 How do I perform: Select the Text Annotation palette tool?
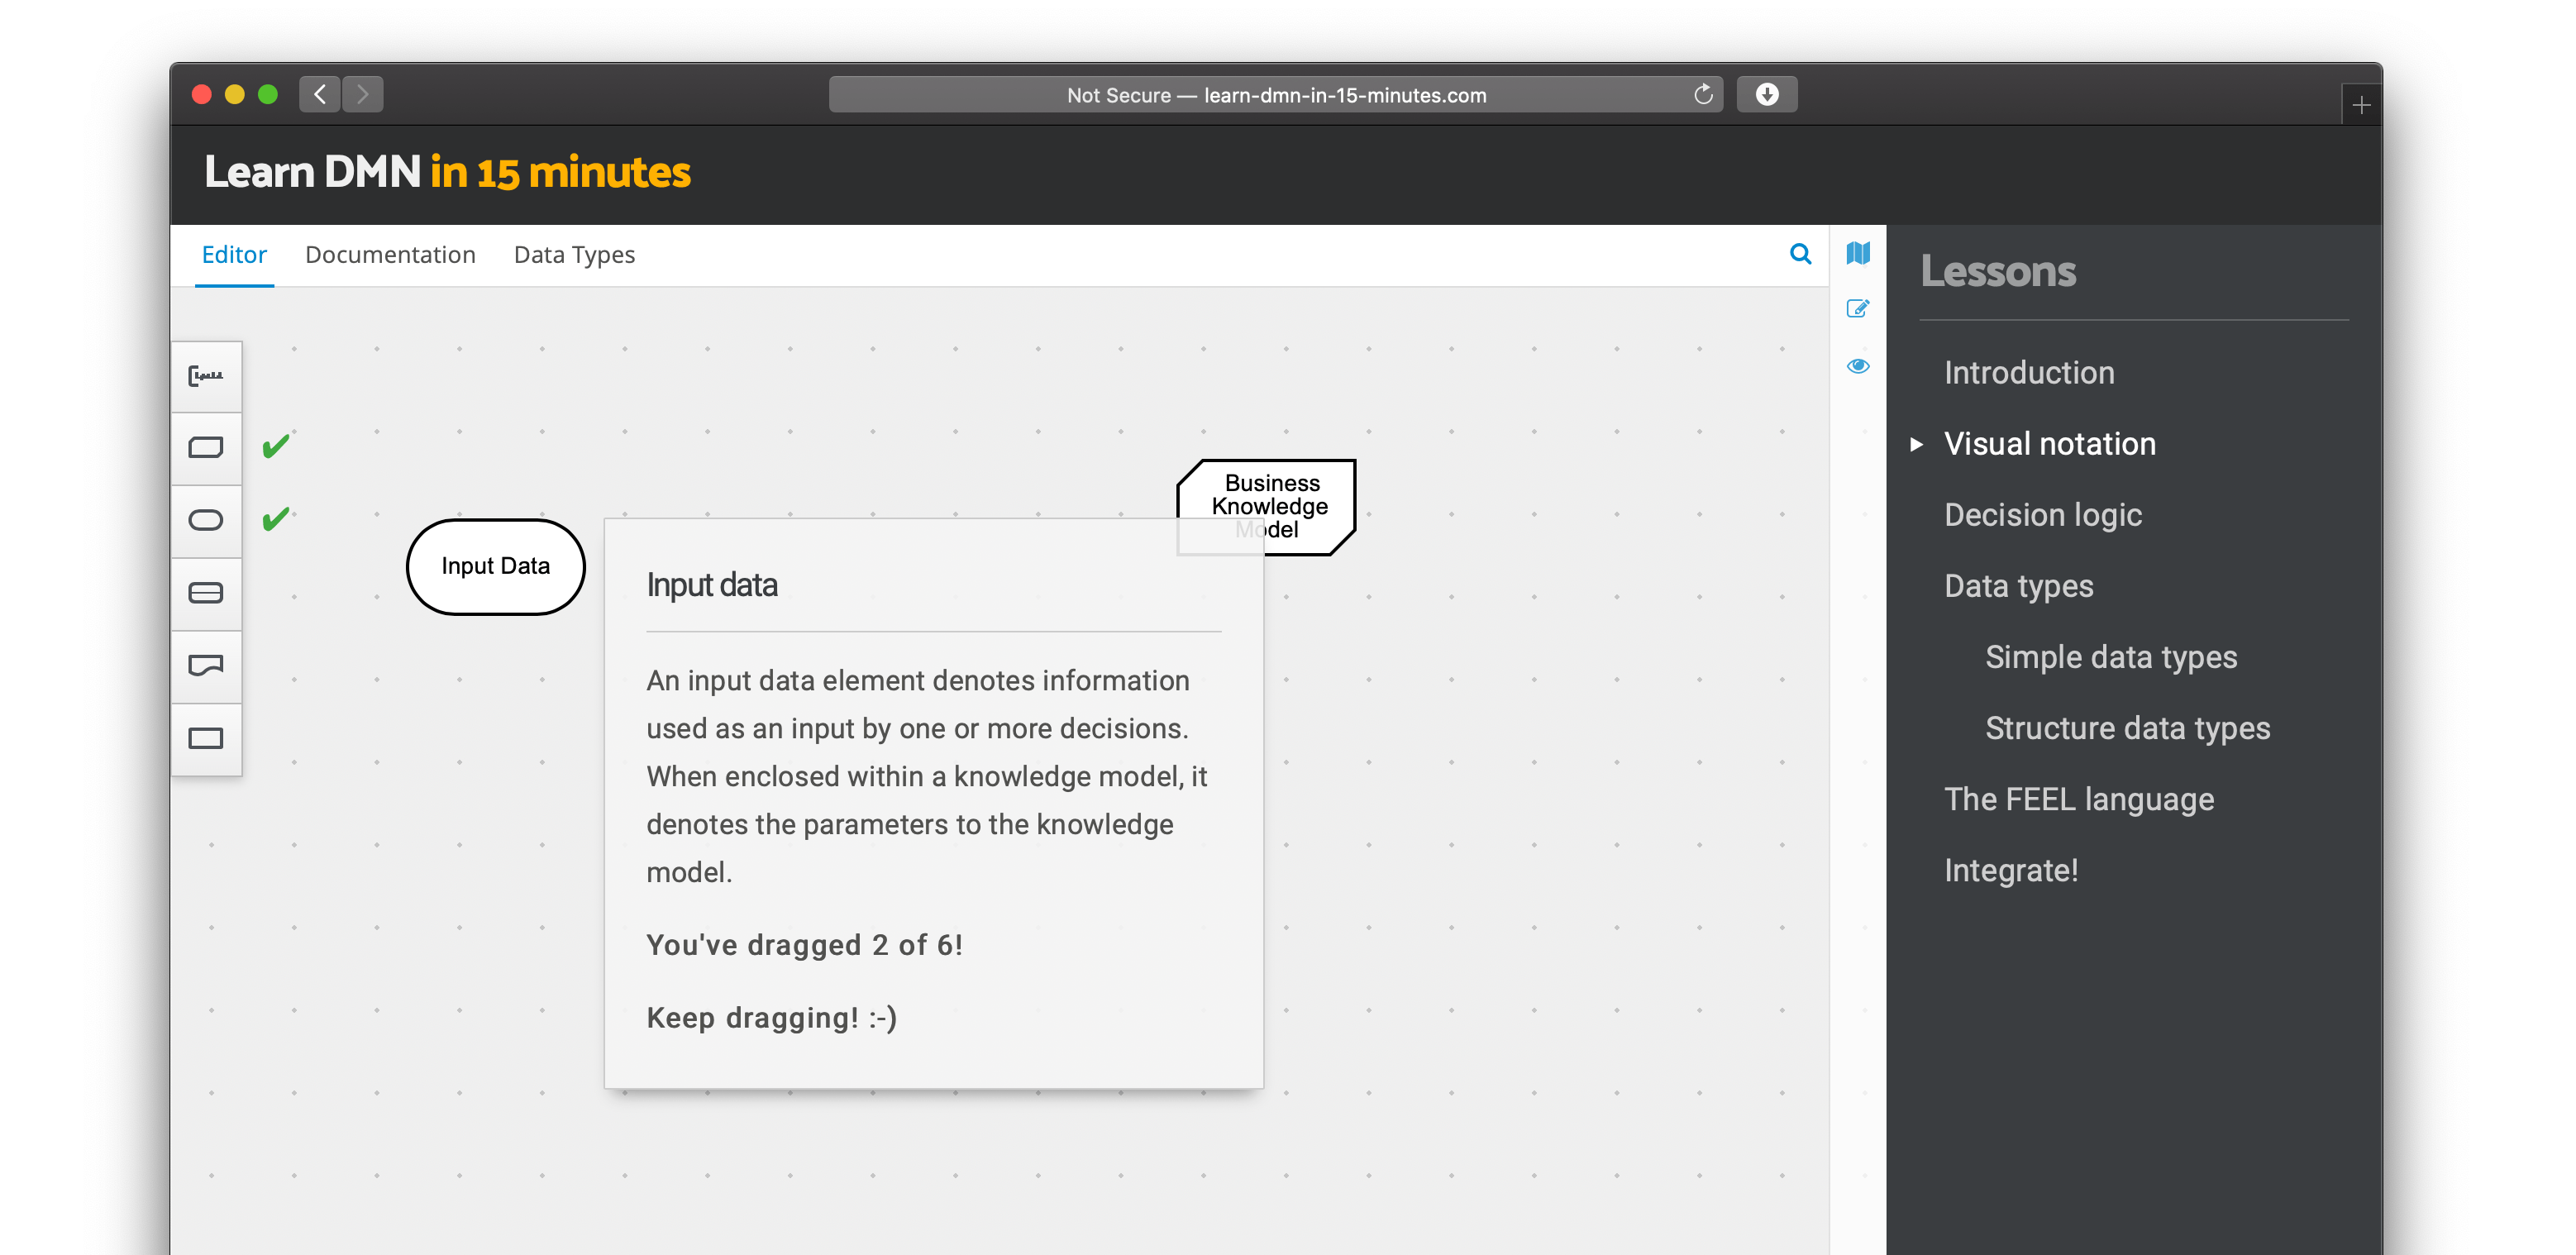pos(206,376)
